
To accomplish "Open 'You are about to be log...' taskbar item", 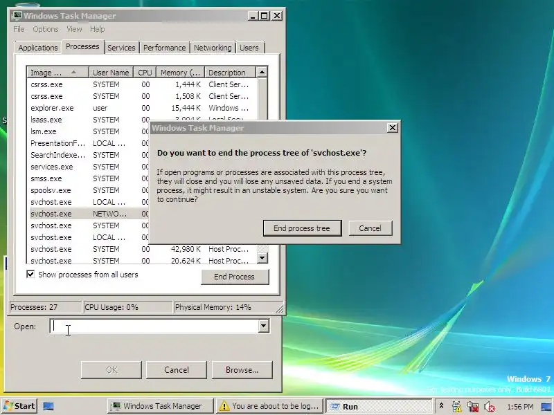I will point(269,406).
